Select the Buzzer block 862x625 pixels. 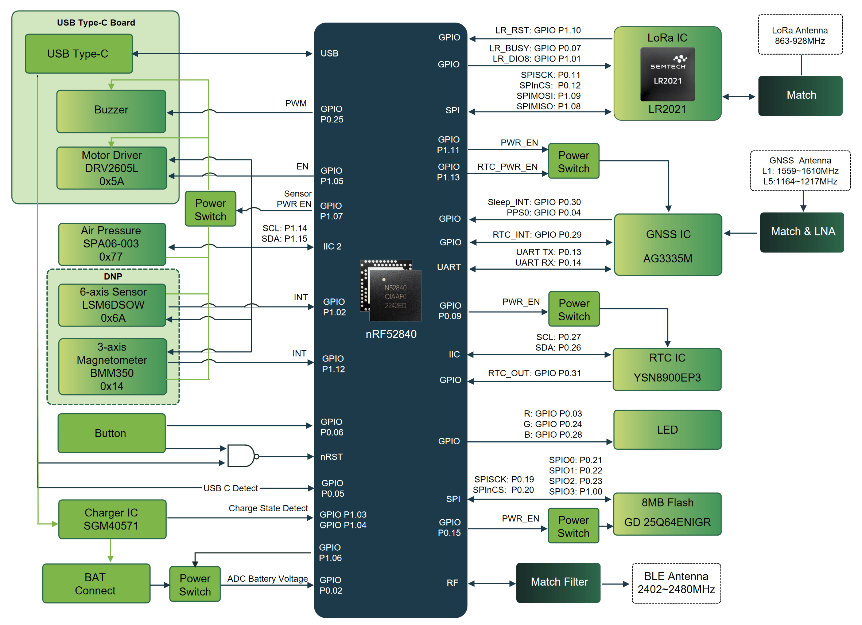click(111, 111)
